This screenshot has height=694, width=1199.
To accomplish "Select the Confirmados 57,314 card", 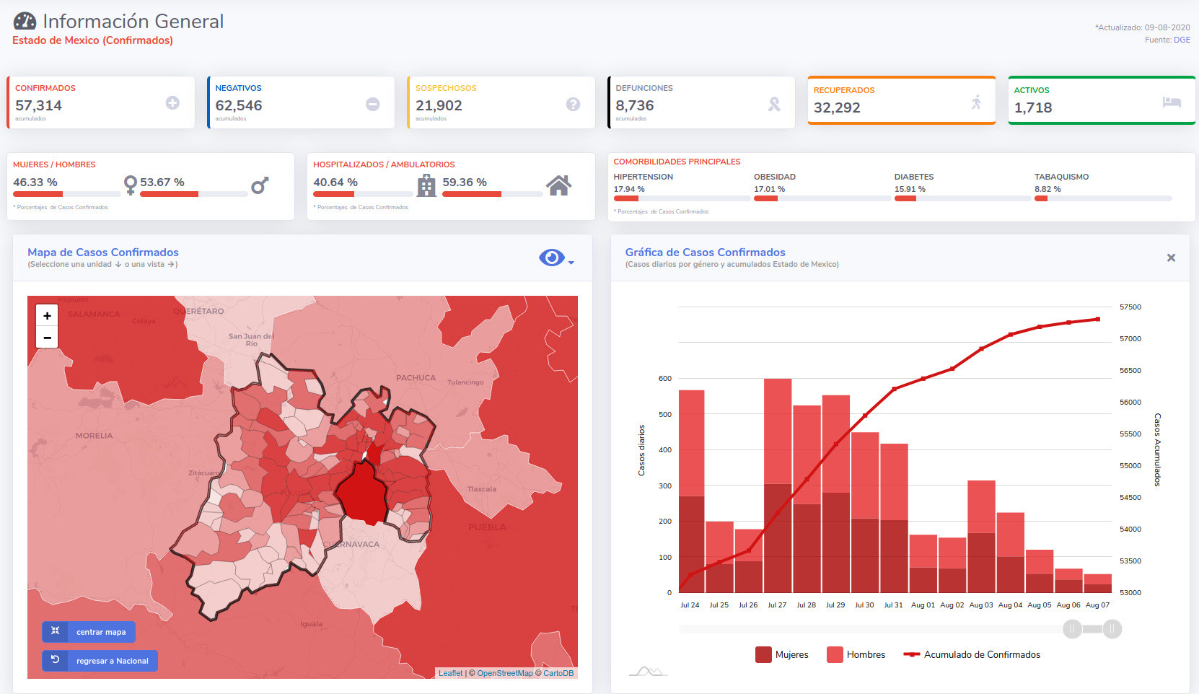I will (x=101, y=102).
